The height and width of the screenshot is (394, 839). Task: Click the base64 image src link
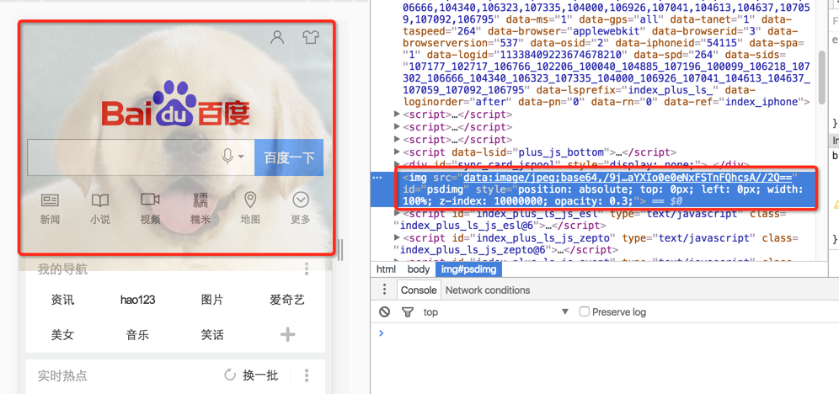click(x=628, y=178)
